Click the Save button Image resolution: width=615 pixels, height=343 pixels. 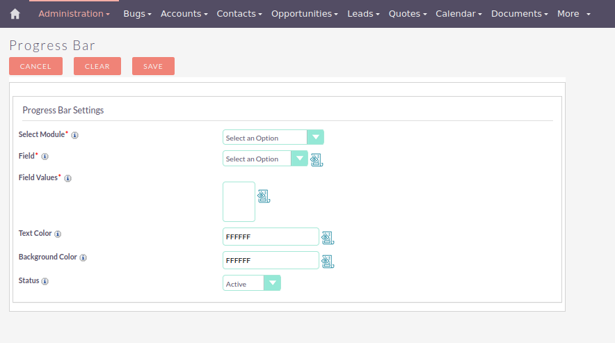pos(153,66)
